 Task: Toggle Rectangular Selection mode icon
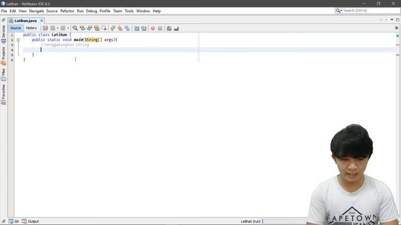tap(104, 28)
